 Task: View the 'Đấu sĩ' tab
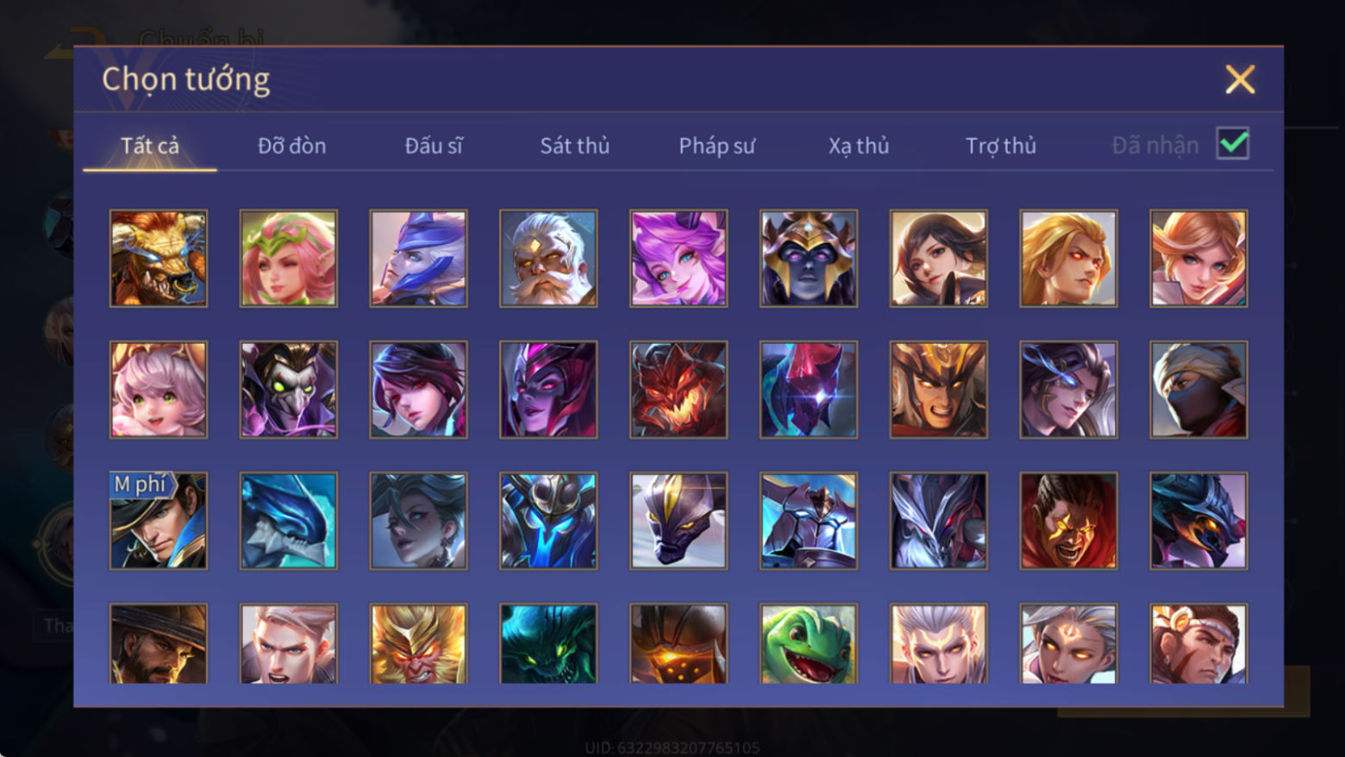[x=434, y=146]
